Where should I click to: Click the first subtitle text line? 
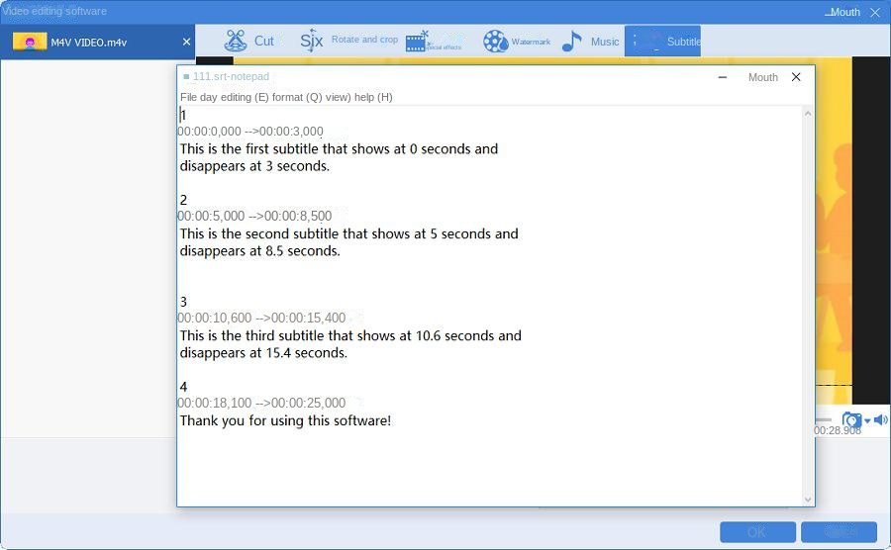pyautogui.click(x=339, y=149)
